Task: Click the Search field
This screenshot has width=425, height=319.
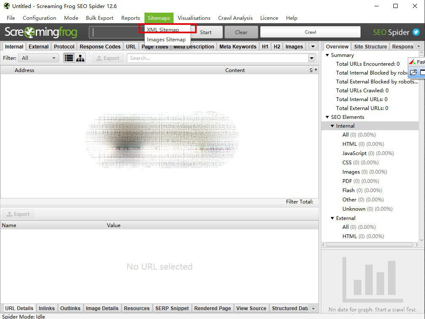Action: click(x=218, y=58)
